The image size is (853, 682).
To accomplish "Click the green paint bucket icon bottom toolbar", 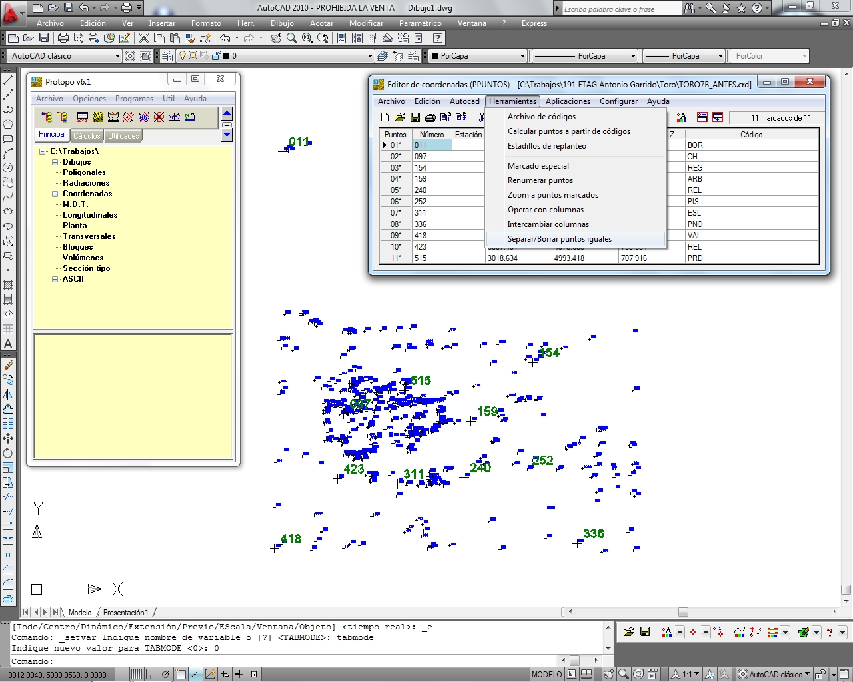I will 804,632.
